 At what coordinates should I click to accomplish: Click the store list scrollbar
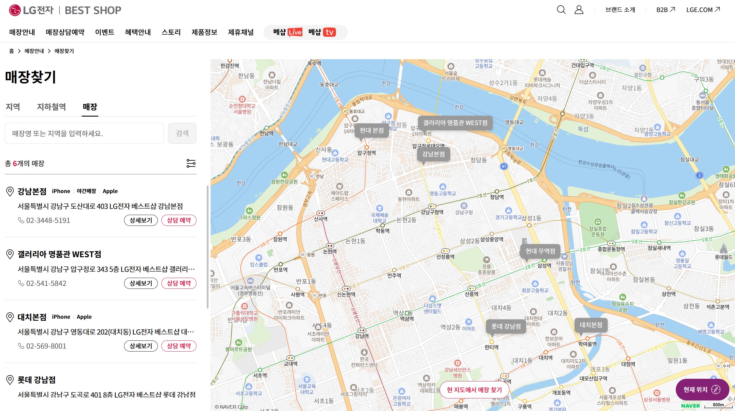coord(208,247)
